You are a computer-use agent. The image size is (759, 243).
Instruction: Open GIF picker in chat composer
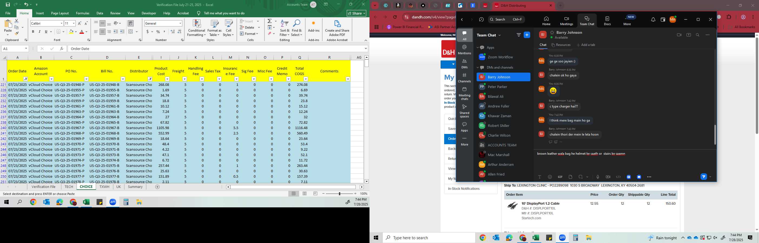click(x=560, y=177)
